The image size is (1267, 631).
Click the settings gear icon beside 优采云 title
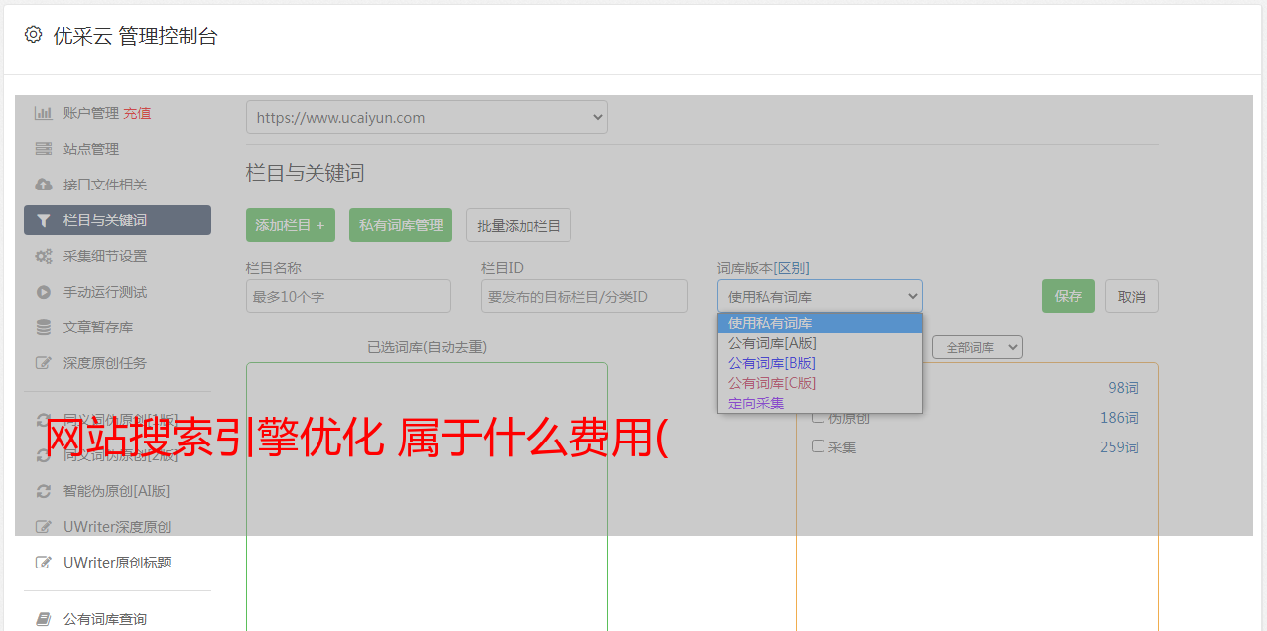[33, 35]
